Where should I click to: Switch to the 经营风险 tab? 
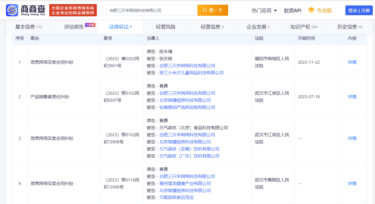pyautogui.click(x=166, y=27)
